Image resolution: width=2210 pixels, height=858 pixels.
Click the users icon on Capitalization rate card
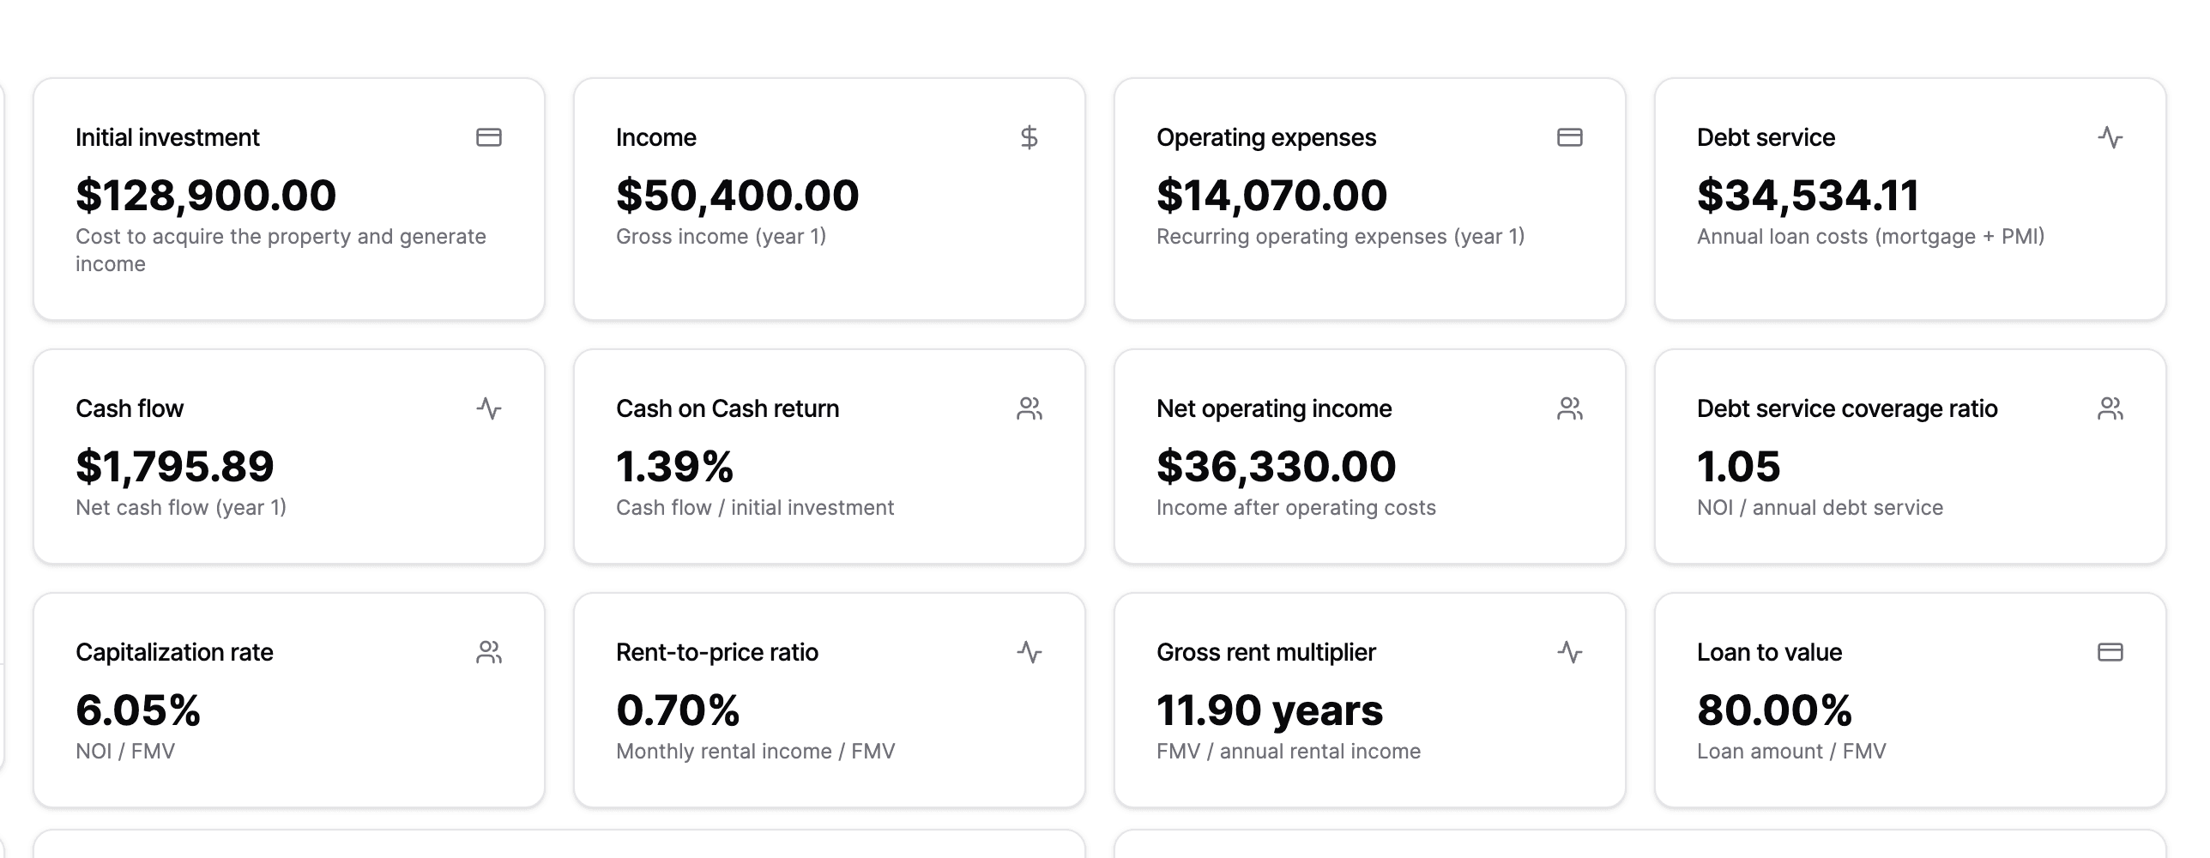point(489,652)
